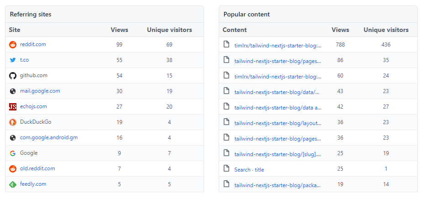The width and height of the screenshot is (425, 199).
Task: Click the globe icon beside mail.google.com
Action: [x=13, y=91]
